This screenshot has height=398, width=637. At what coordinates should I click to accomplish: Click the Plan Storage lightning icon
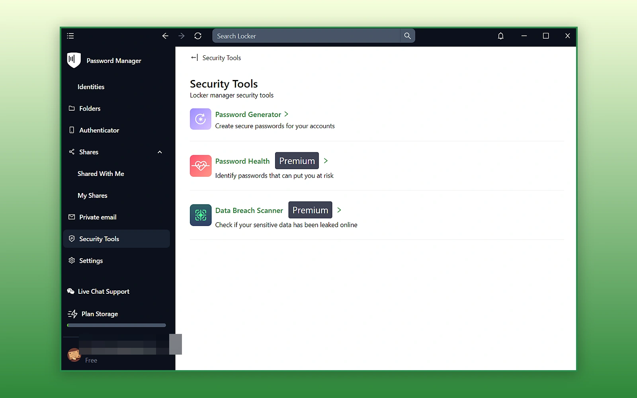(x=72, y=314)
